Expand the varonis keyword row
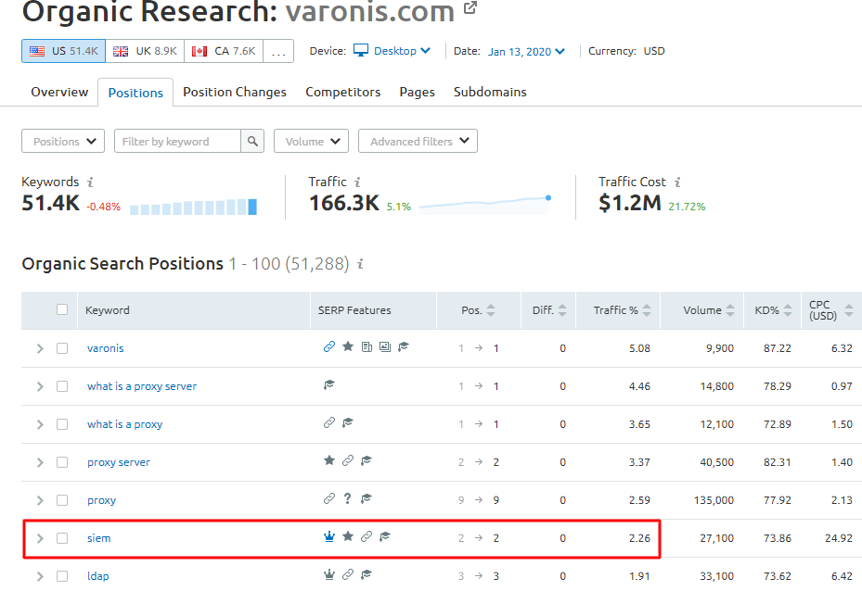862x591 pixels. 40,348
